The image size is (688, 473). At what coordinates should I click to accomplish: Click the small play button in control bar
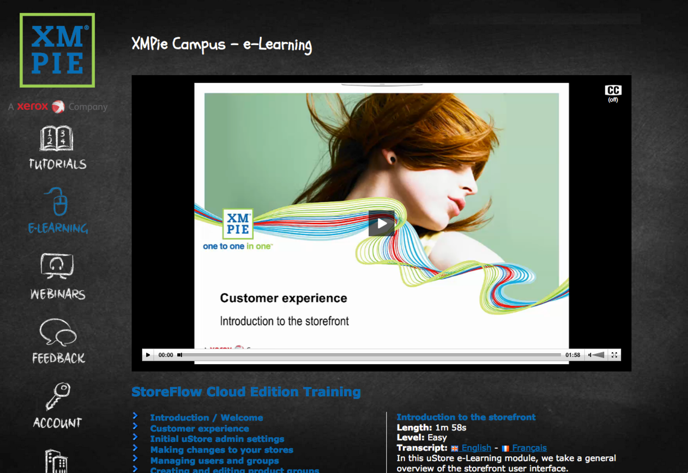148,355
